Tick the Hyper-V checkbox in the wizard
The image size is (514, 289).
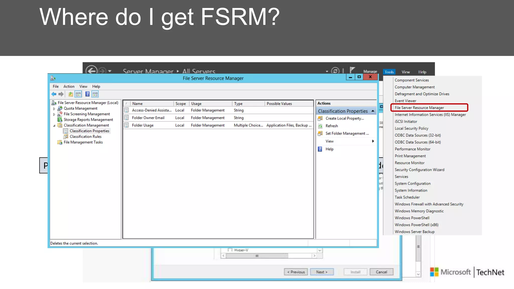pyautogui.click(x=230, y=250)
